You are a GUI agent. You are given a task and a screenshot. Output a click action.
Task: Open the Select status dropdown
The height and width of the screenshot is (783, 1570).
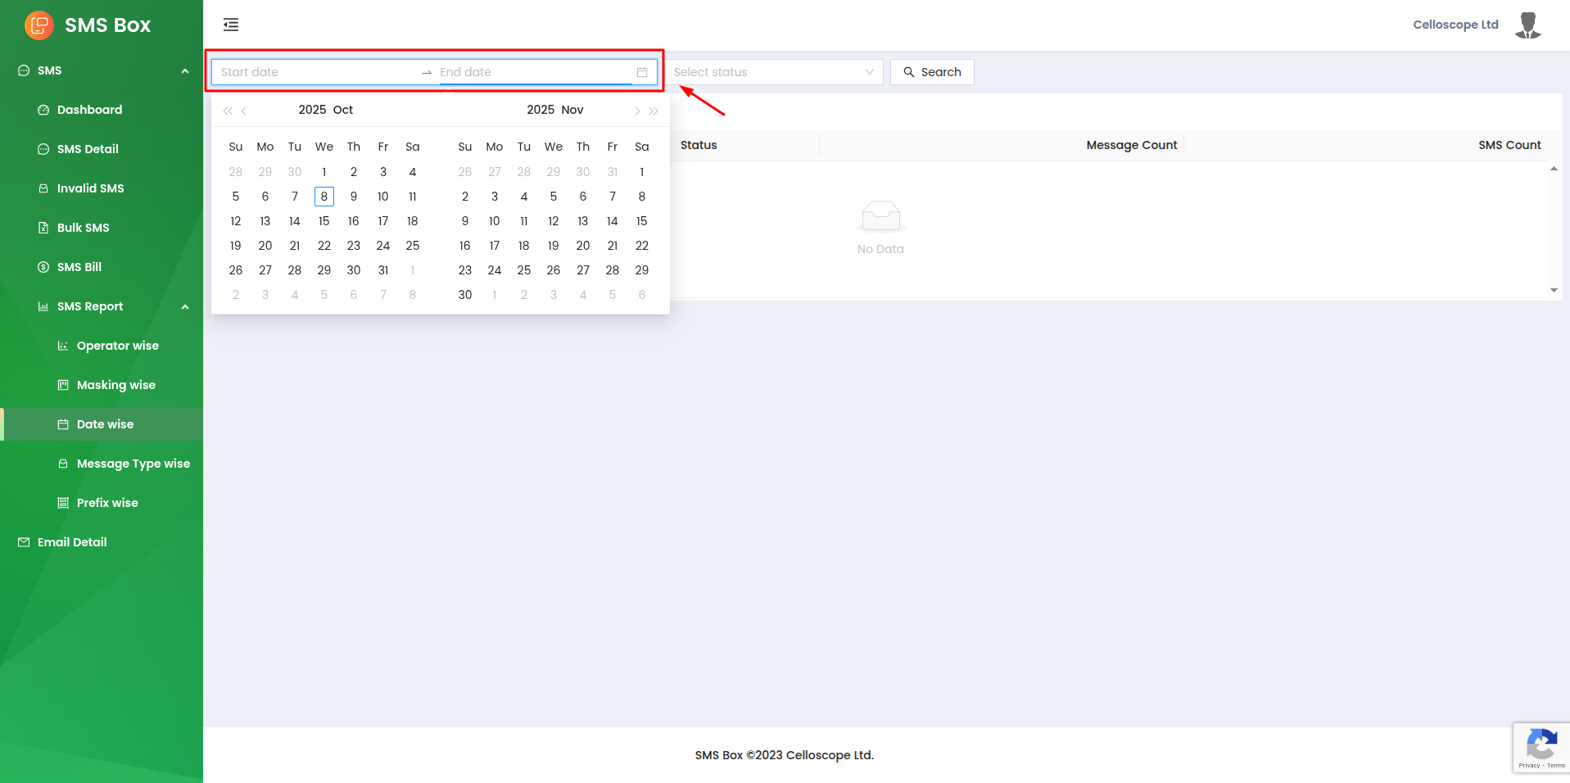point(773,72)
